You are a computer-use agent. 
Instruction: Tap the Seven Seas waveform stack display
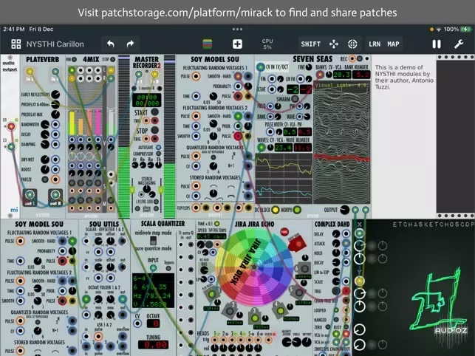point(342,143)
